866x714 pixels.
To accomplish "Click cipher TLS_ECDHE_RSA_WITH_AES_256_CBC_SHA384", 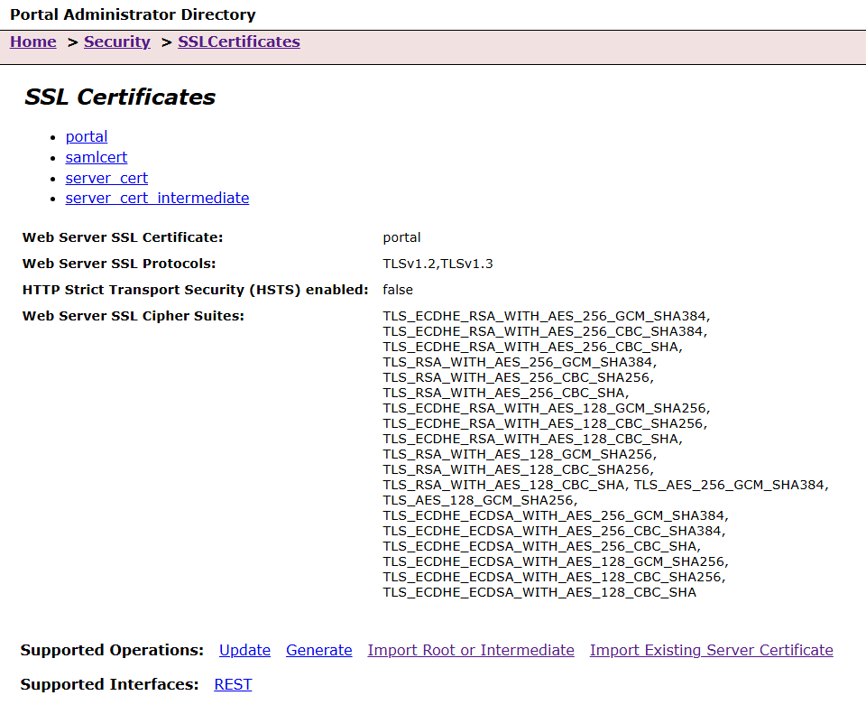I will point(543,331).
